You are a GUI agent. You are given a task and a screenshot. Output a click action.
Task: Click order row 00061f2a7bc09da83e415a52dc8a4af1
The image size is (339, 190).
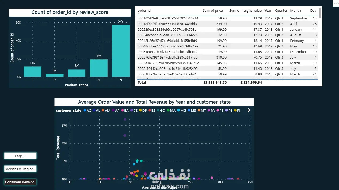point(227,74)
